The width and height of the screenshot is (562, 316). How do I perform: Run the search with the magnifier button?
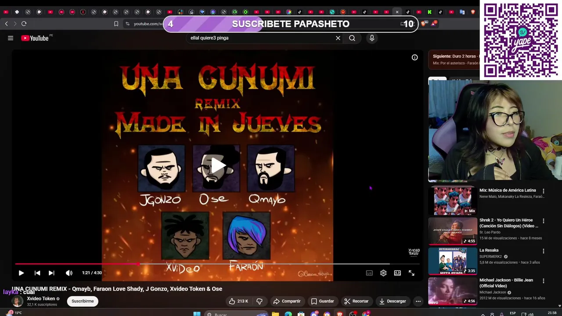point(352,38)
